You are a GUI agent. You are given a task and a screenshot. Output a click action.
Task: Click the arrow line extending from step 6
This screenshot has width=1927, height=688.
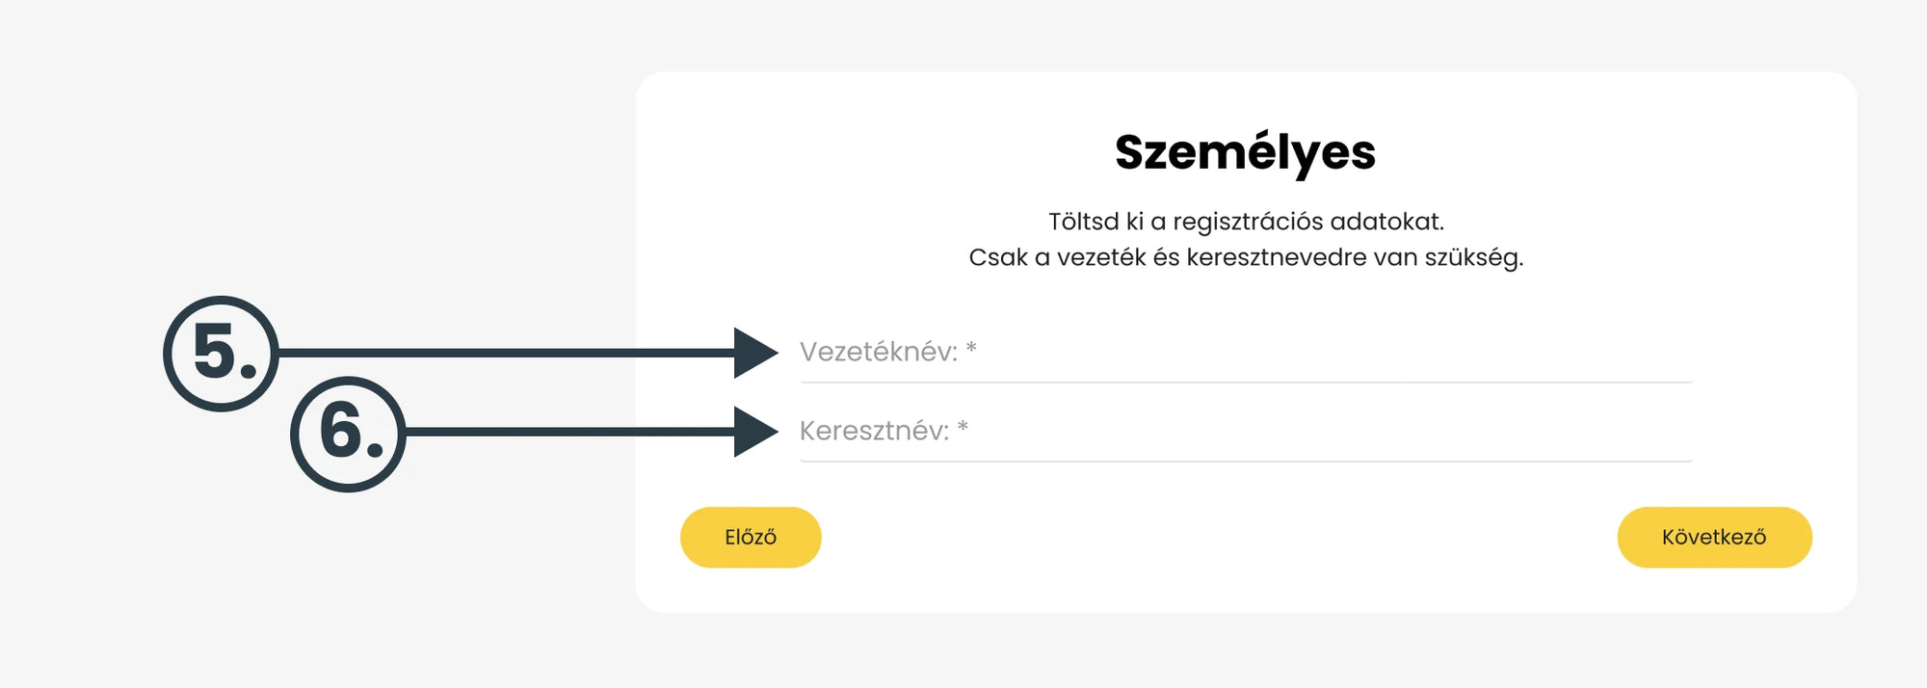coord(568,432)
